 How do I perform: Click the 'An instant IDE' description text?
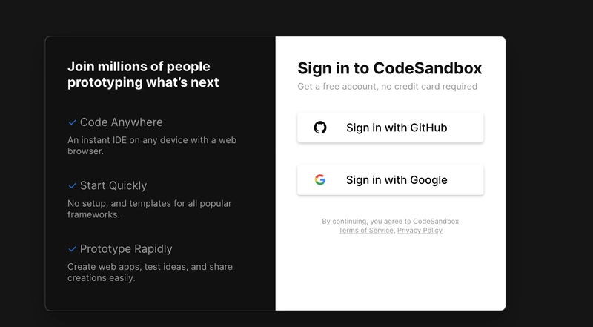coord(152,146)
